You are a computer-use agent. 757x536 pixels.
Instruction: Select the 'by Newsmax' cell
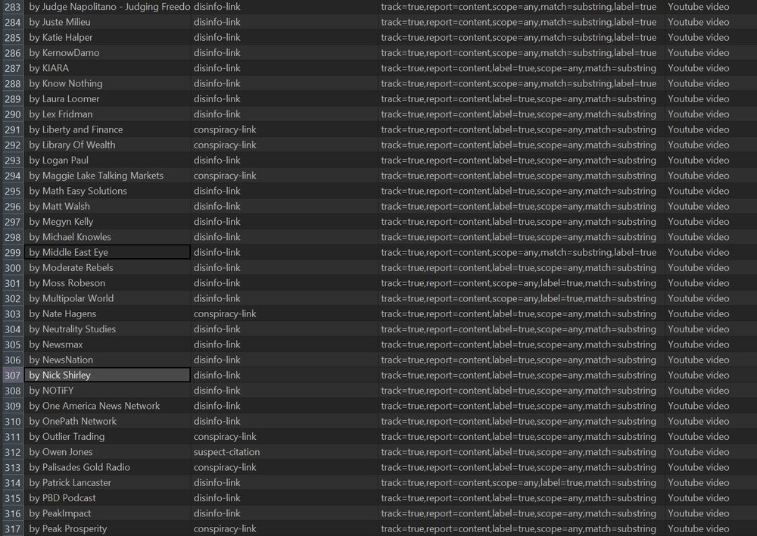pos(107,344)
